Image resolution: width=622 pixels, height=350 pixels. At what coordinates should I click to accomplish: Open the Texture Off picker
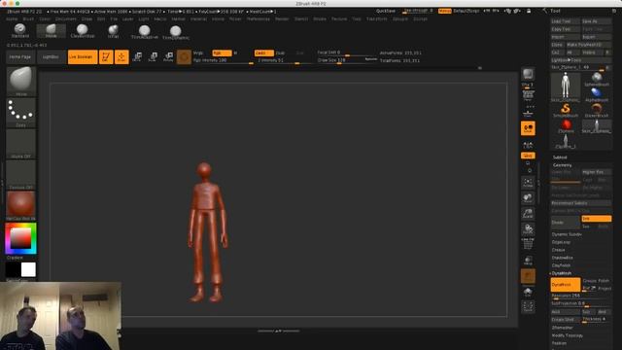coord(21,175)
